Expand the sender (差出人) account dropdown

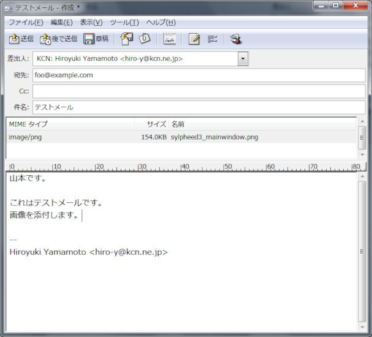coord(243,59)
